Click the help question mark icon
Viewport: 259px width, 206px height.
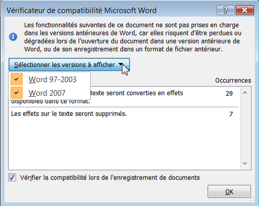(225, 10)
